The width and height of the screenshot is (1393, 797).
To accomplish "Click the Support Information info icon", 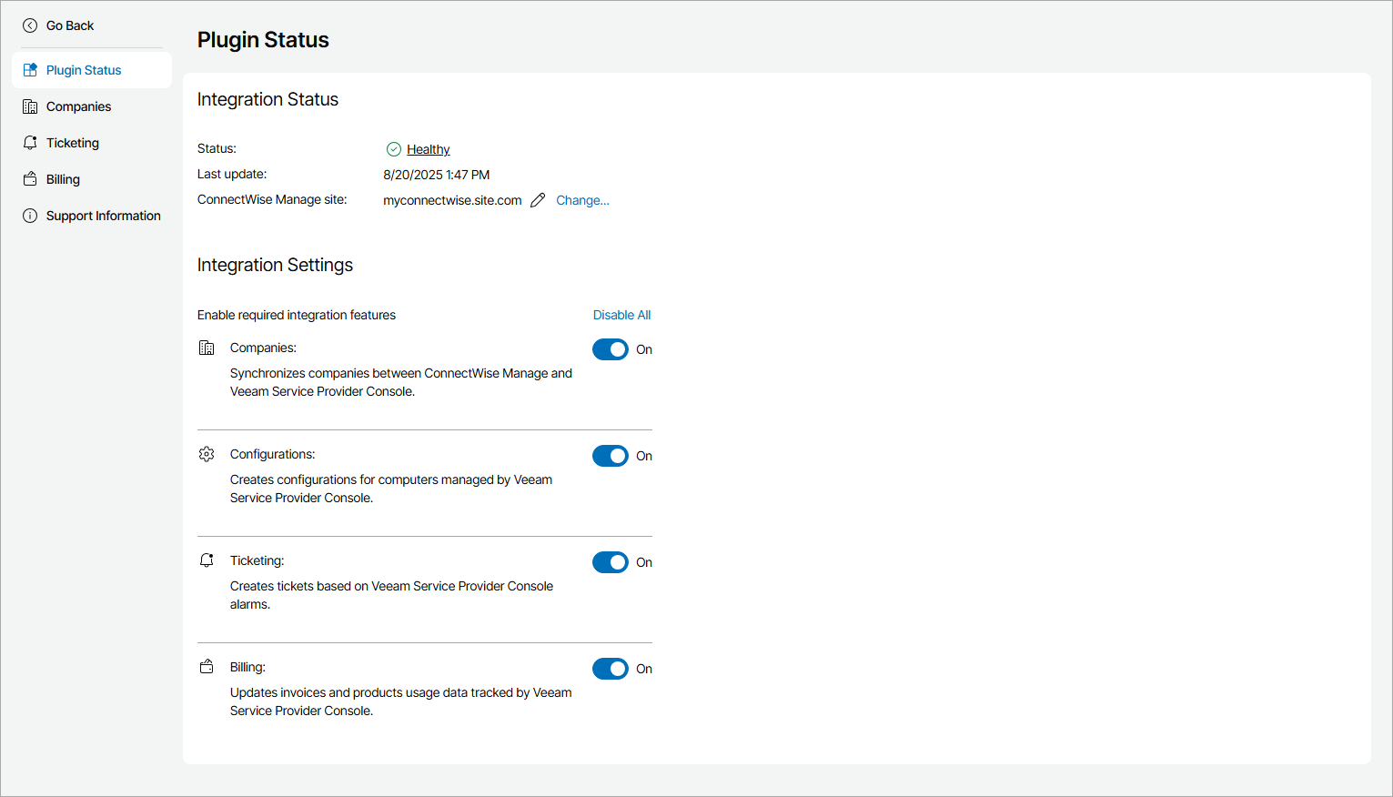I will (x=31, y=215).
